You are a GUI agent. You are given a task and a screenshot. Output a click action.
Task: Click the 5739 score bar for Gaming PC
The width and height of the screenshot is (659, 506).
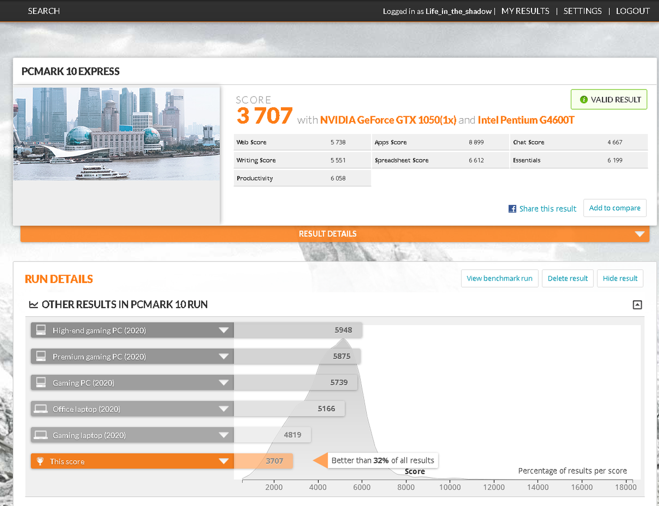296,382
